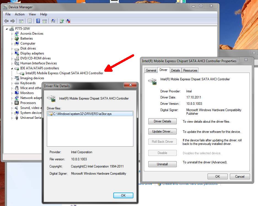Click the Display adapters icon

pos(17,53)
